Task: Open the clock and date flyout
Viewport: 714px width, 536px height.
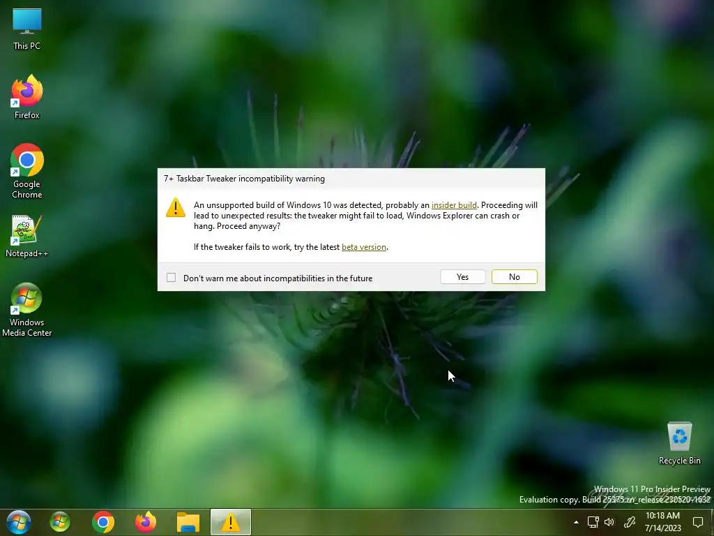Action: pyautogui.click(x=662, y=522)
